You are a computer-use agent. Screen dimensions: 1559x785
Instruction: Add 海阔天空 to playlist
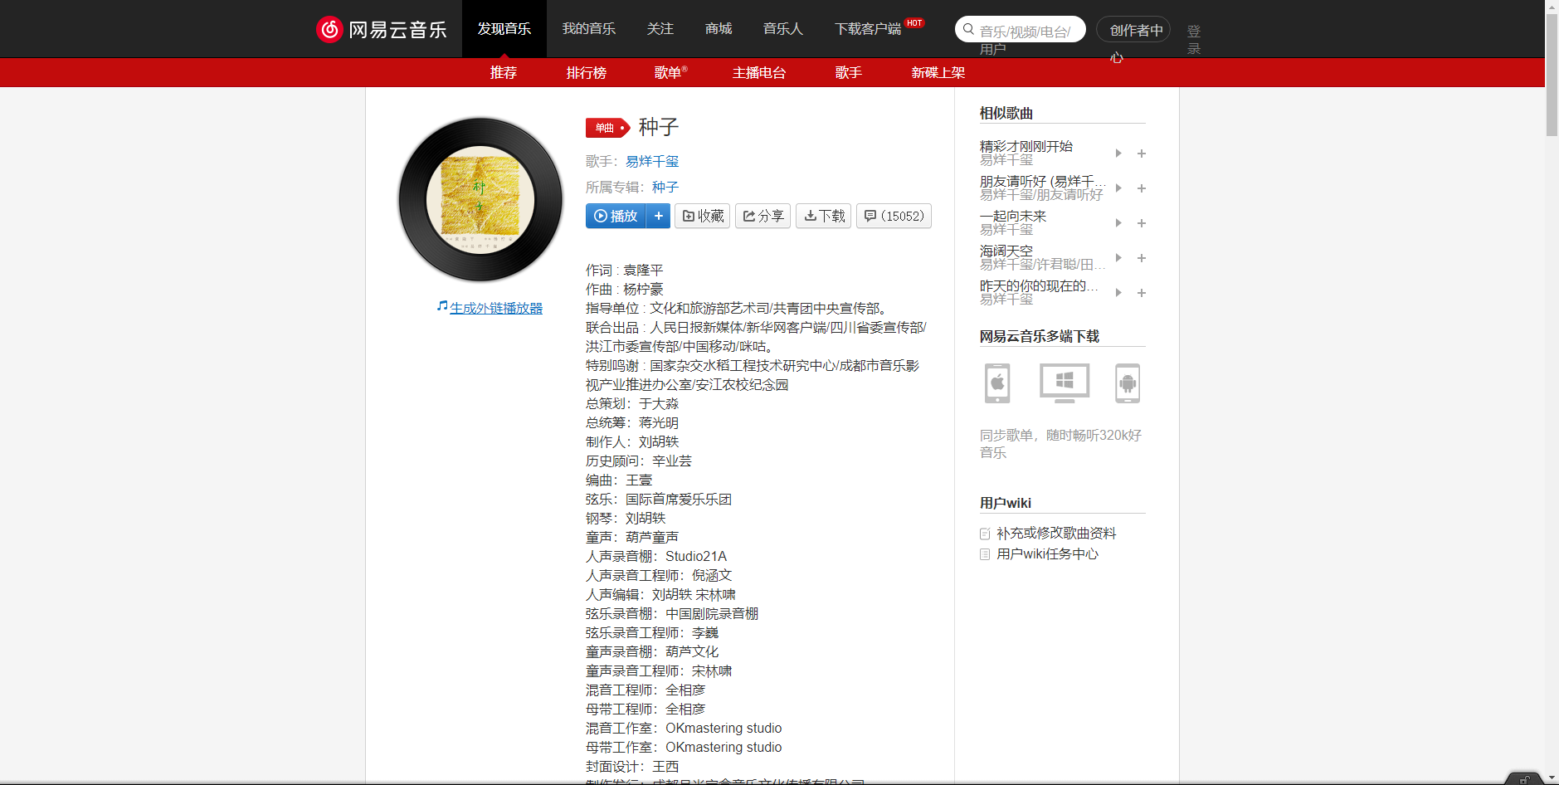pos(1142,258)
